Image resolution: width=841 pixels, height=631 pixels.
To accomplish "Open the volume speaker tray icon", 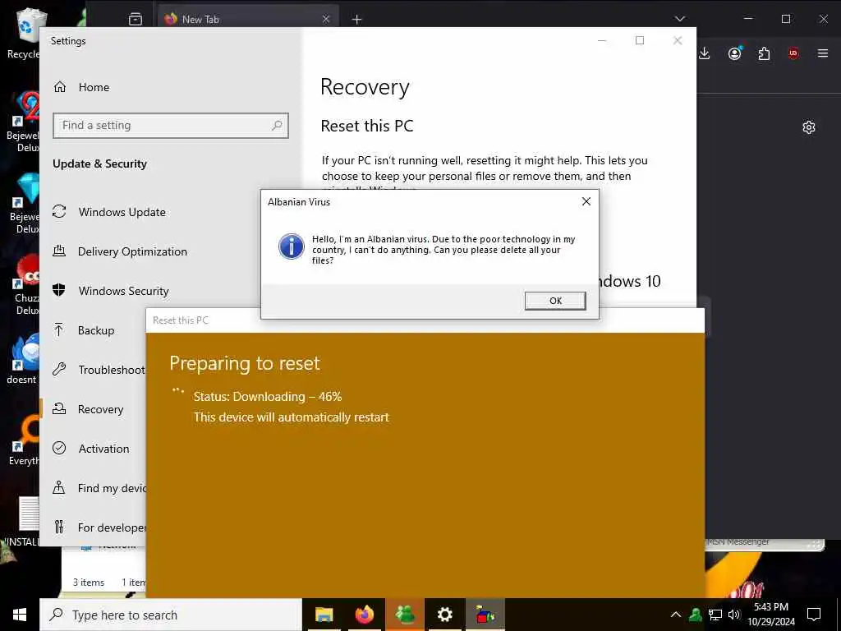I will tap(734, 615).
